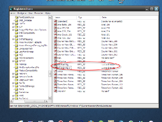Screen dimensions: 162x122
Task: Click the GRE_Initialize folder icon
Action: tap(16, 20)
